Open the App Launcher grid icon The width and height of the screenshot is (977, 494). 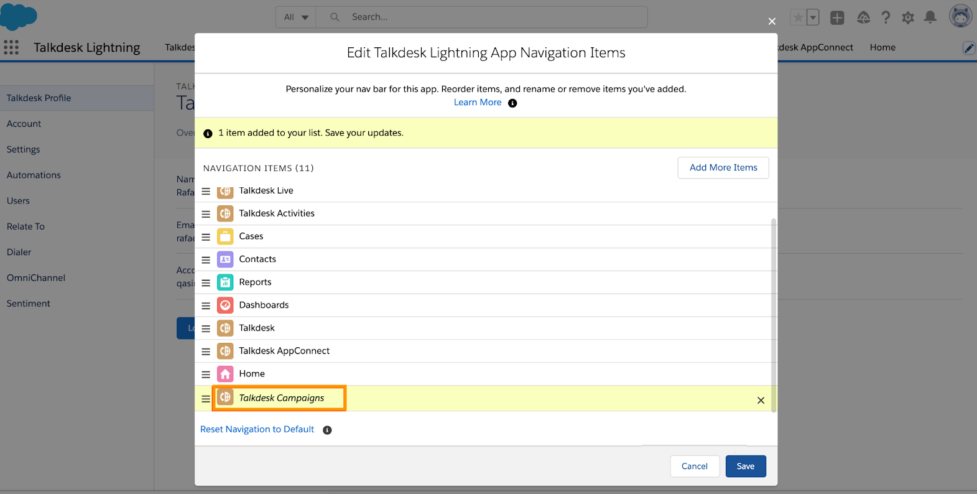(x=11, y=47)
